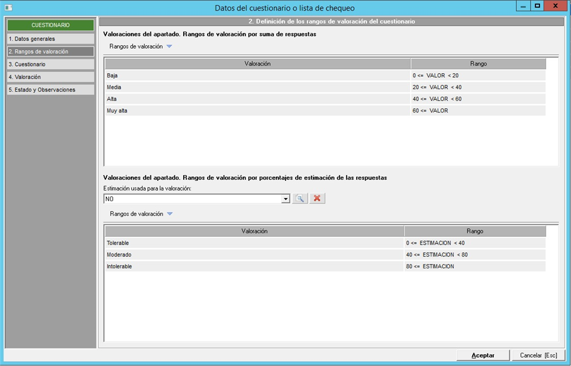Switch to '3. Cuestionario' section

tap(50, 64)
